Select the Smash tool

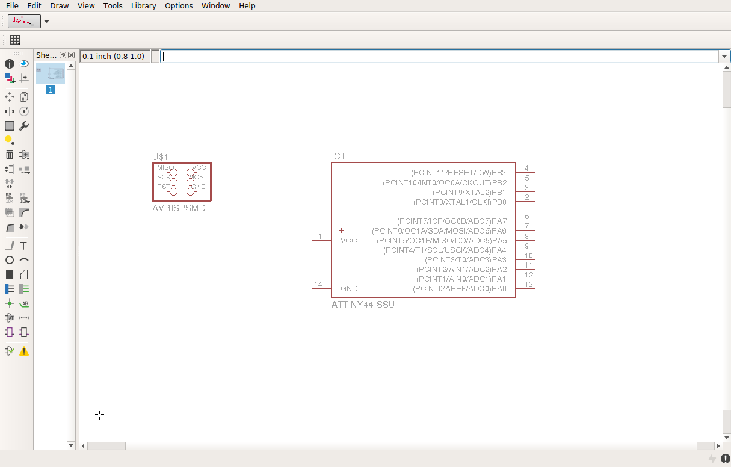[10, 212]
